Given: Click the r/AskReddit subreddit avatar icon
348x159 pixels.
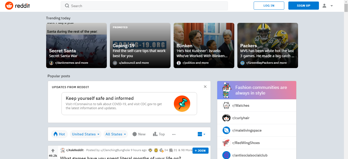Looking at the screenshot, I should (62, 150).
